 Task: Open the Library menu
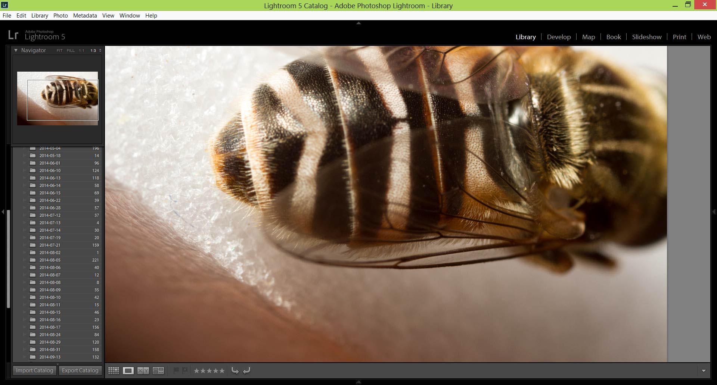[40, 15]
